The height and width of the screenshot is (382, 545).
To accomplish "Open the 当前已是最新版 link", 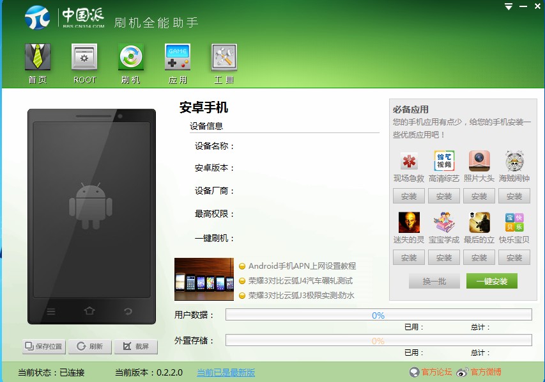I will click(x=226, y=372).
